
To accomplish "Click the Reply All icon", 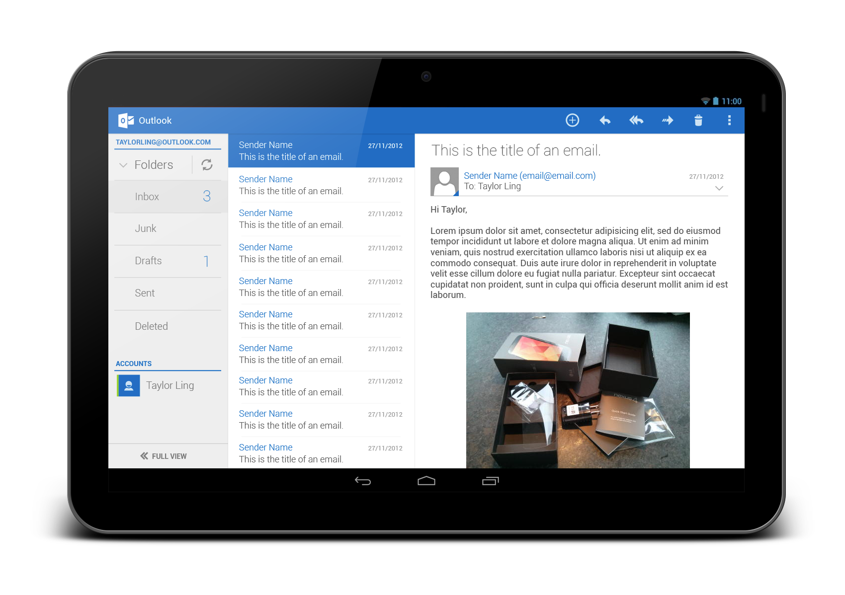I will [x=636, y=120].
